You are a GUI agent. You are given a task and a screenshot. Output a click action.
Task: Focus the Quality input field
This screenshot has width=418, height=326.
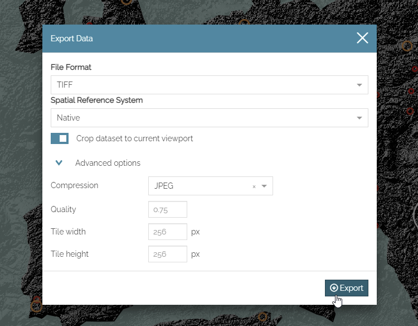click(168, 209)
